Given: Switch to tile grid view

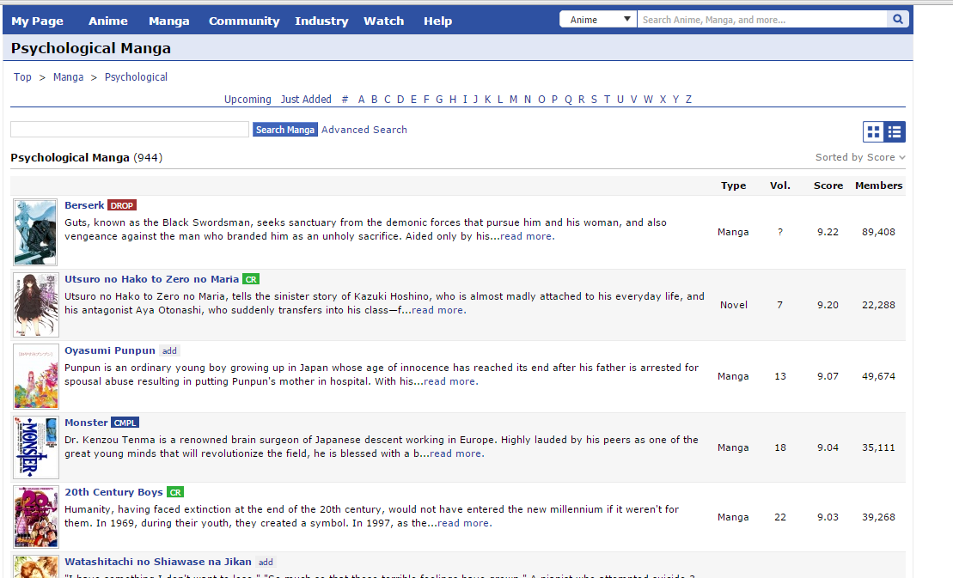Looking at the screenshot, I should [874, 131].
